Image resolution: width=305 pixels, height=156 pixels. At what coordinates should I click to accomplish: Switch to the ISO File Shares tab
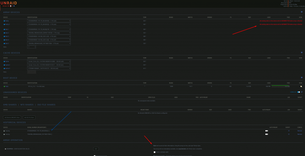(x=46, y=105)
